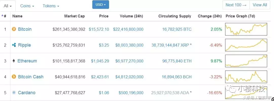Viewport: 274px width, 101px height.
Task: Select the All tab
Action: 8,6
